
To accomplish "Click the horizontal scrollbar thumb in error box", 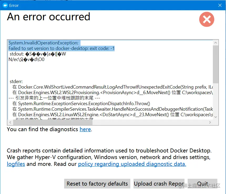I will 53,122.
